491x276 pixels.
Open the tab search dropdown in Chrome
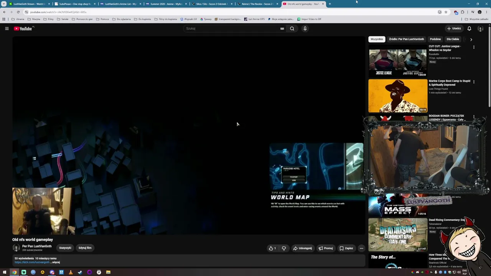coord(4,4)
